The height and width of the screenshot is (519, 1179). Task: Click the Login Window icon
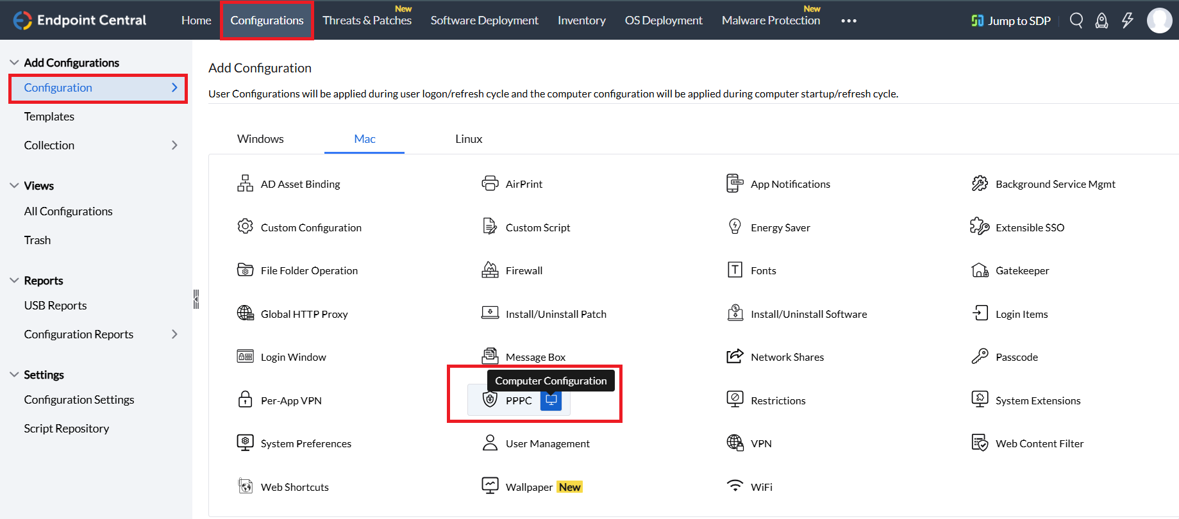tap(245, 356)
